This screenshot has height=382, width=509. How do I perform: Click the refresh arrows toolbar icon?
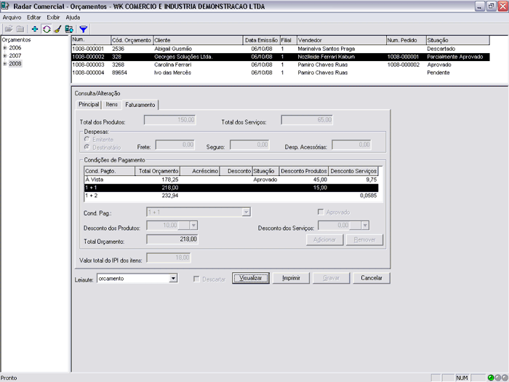click(x=47, y=29)
